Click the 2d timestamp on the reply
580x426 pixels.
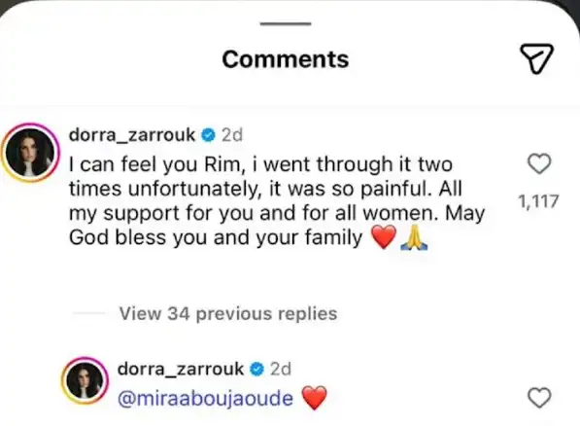[x=281, y=369]
